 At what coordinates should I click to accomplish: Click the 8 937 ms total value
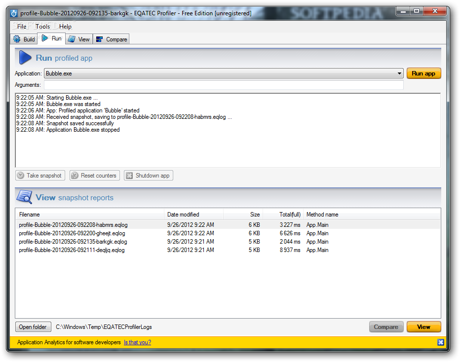290,250
